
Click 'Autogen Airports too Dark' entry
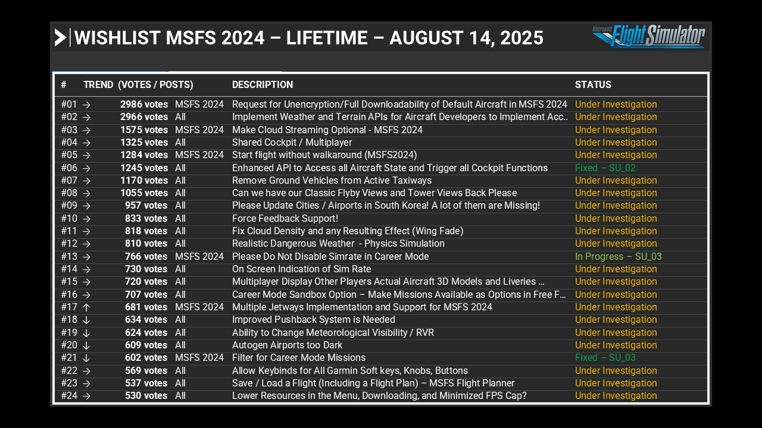[x=287, y=345]
